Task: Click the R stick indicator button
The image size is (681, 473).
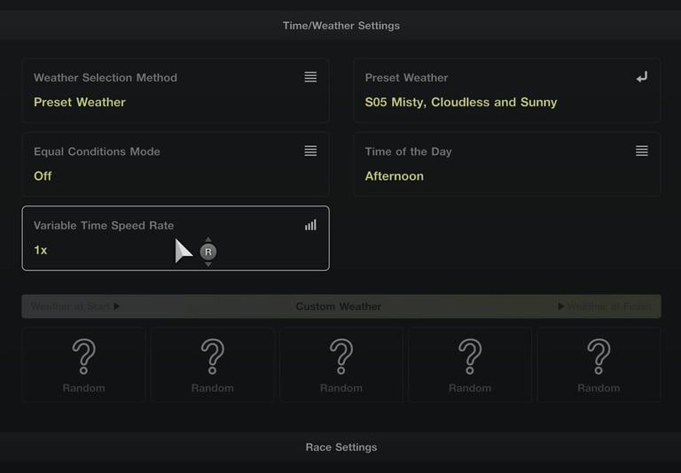Action: [208, 252]
